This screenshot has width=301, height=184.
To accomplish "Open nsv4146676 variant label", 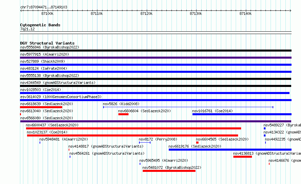I will coord(285,160).
